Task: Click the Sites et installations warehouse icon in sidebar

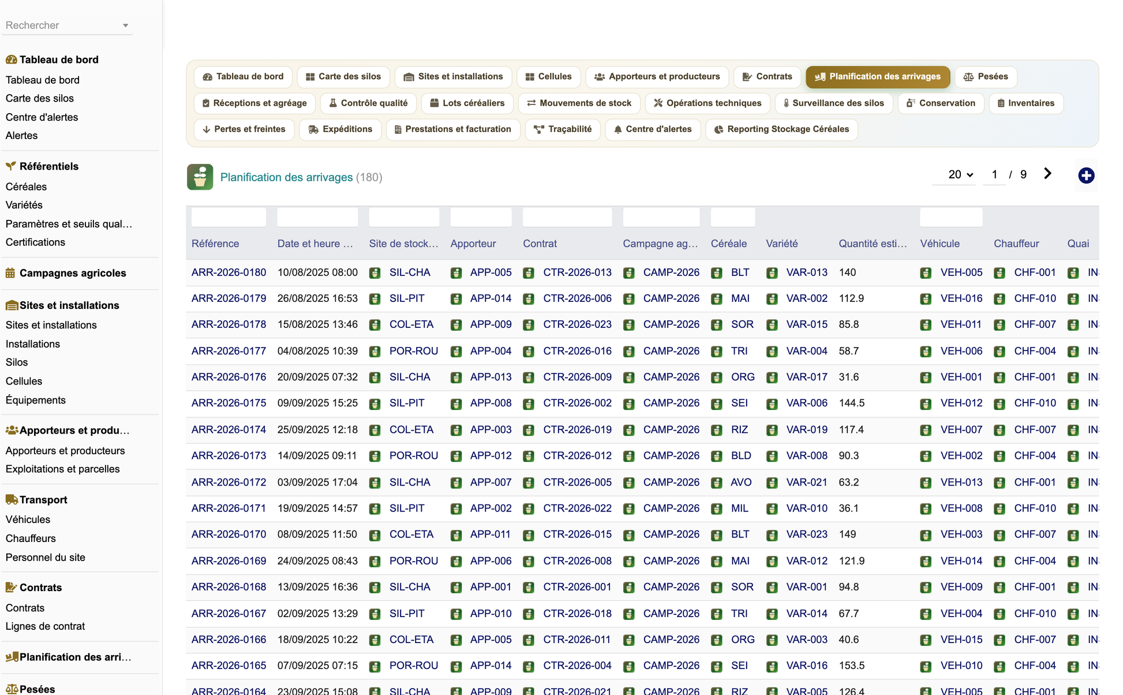Action: pyautogui.click(x=12, y=305)
